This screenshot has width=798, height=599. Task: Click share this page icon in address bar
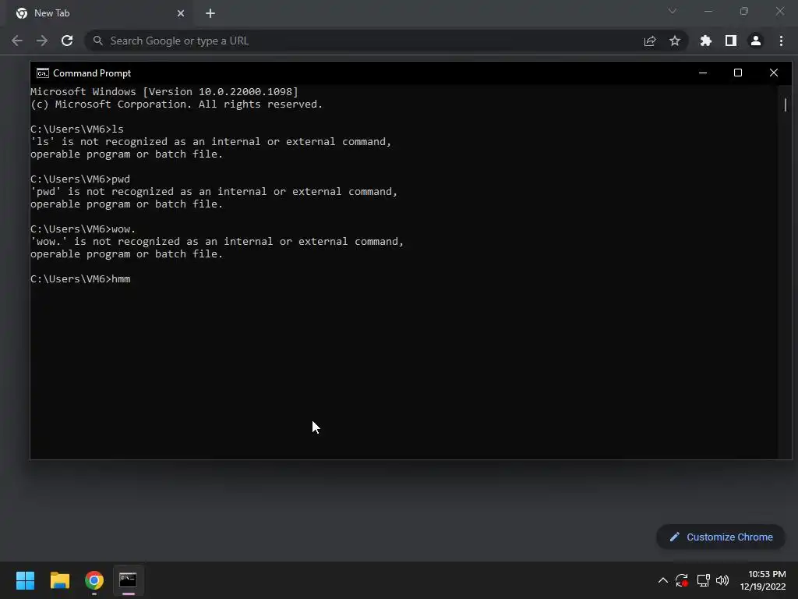pyautogui.click(x=650, y=41)
